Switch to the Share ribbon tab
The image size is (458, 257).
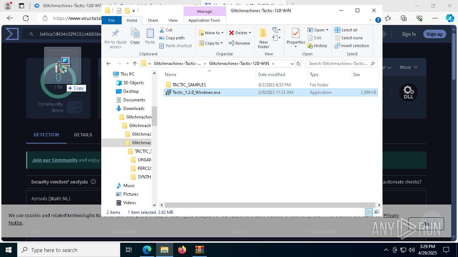coord(153,20)
